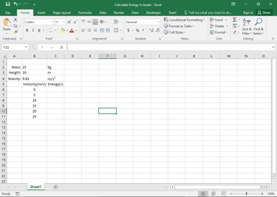Click the Share button
The height and width of the screenshot is (197, 277).
pyautogui.click(x=264, y=13)
